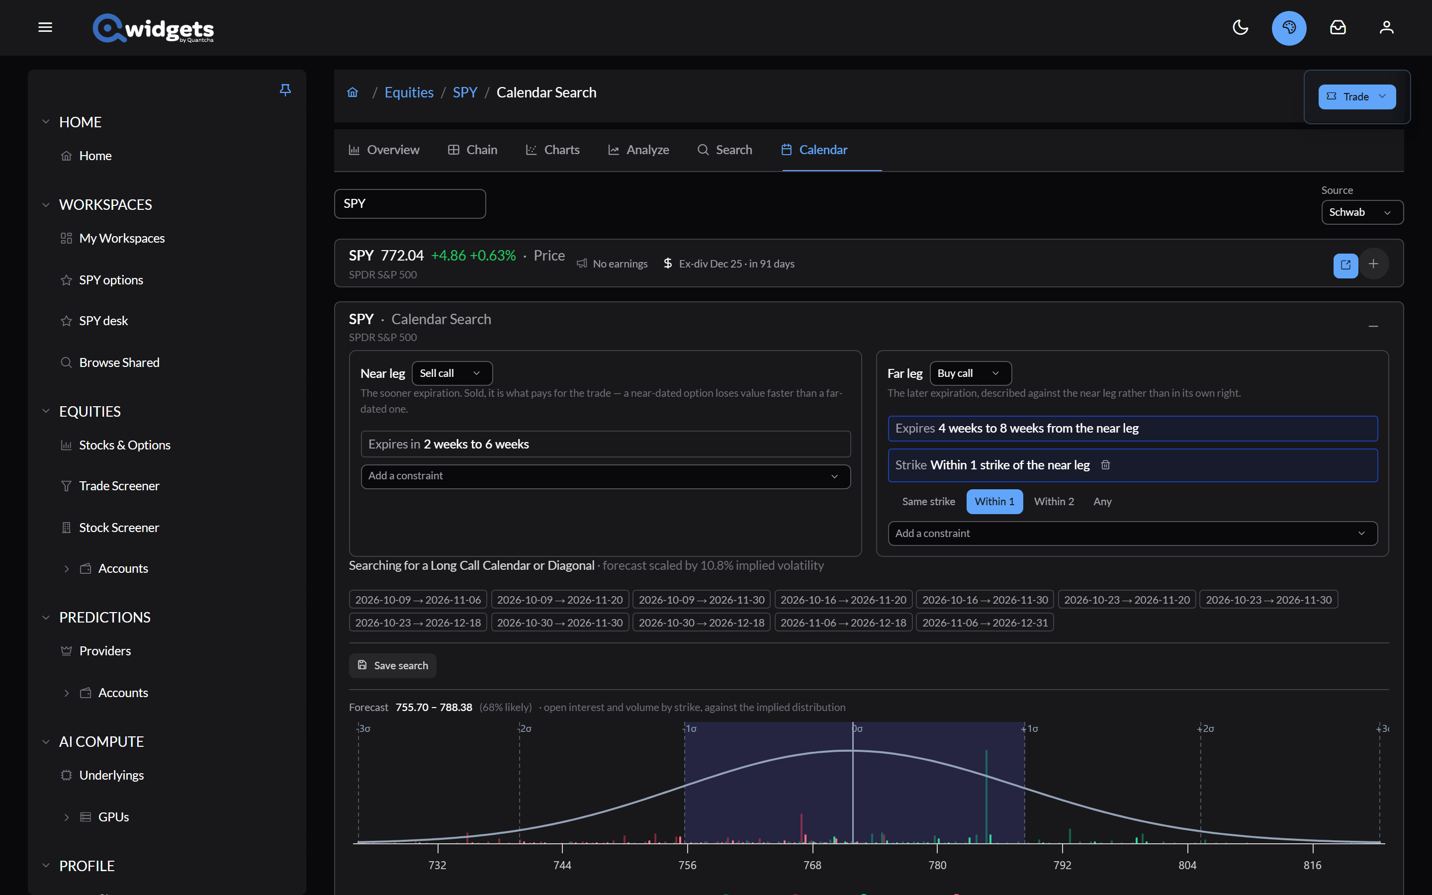Viewport: 1432px width, 895px height.
Task: Select expiry pair 2026-11-06 → 2026-12-31
Action: coord(985,624)
